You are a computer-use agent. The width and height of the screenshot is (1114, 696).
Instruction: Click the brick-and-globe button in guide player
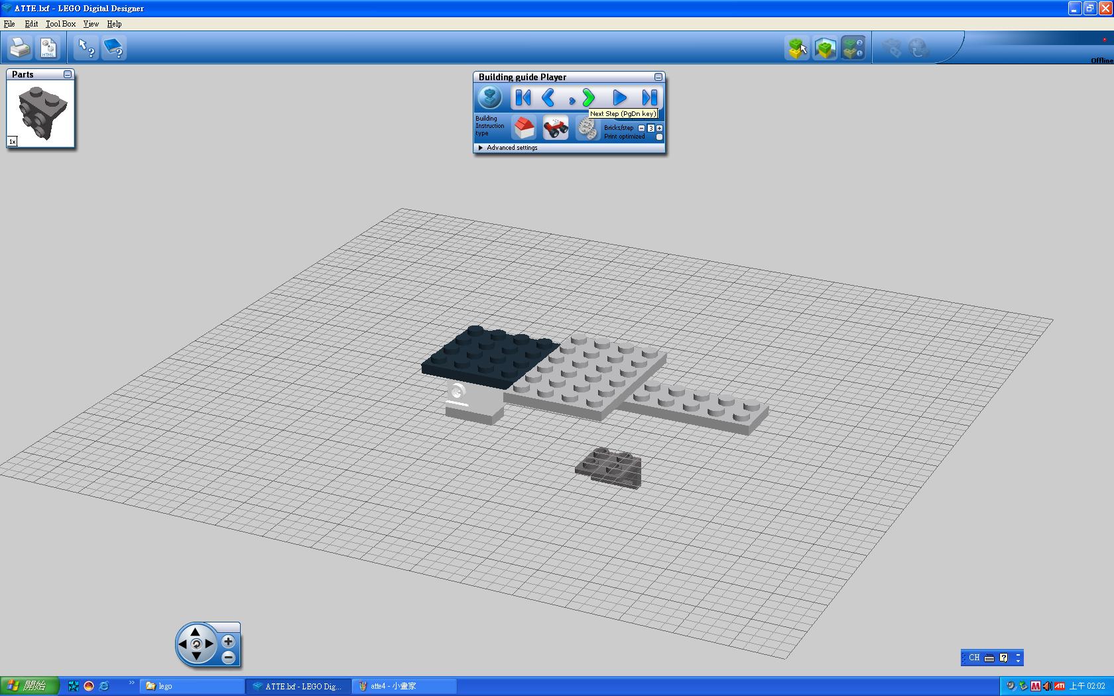(490, 97)
